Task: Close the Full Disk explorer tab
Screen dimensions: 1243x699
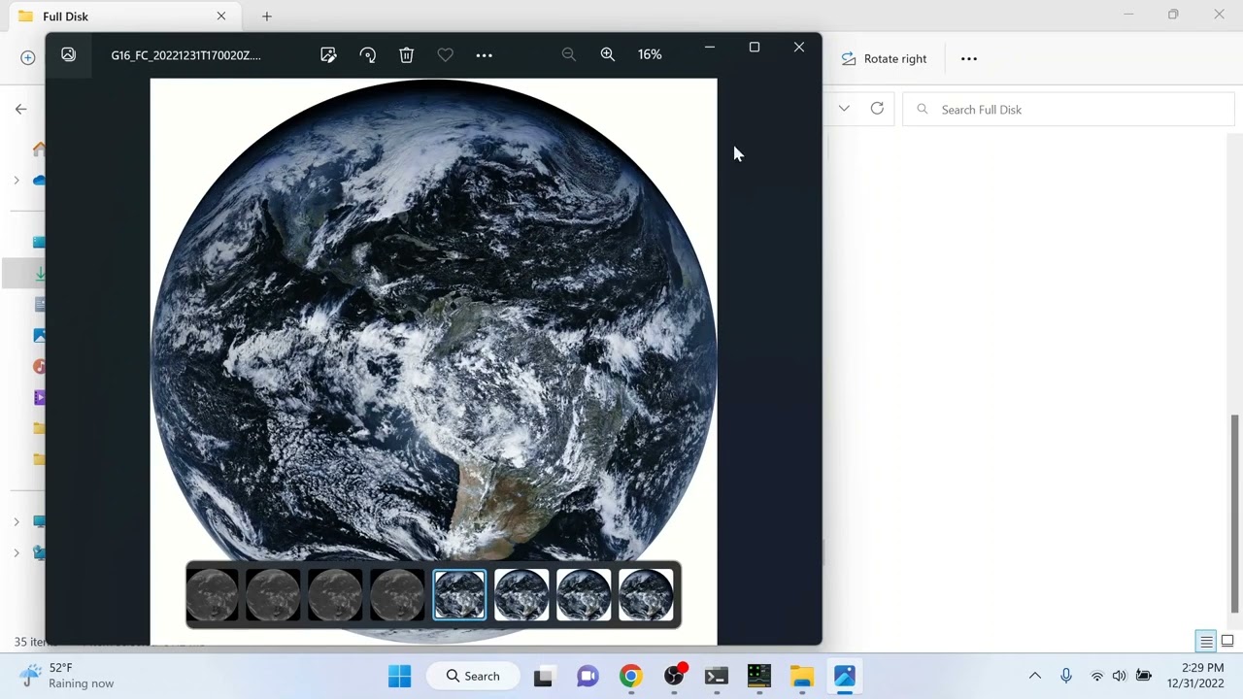Action: tap(221, 17)
